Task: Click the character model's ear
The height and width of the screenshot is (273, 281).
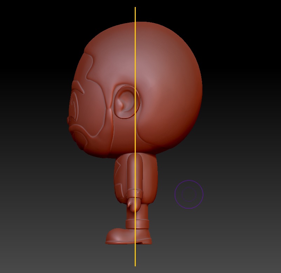Action: click(x=127, y=101)
